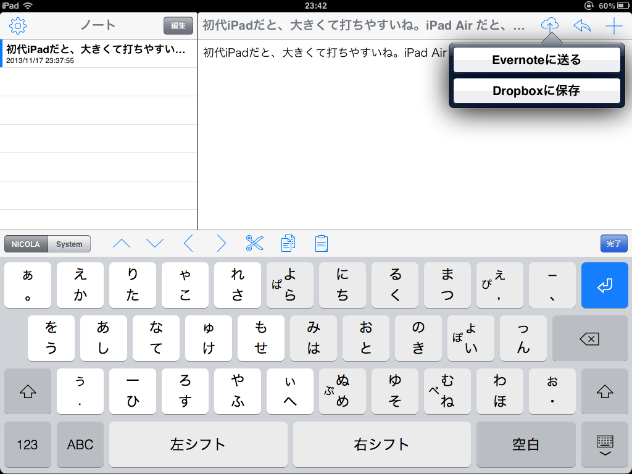This screenshot has width=632, height=474.
Task: Tap the あ/し key
Action: point(104,338)
